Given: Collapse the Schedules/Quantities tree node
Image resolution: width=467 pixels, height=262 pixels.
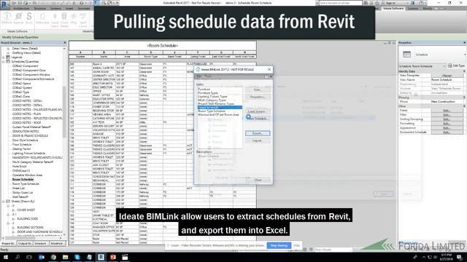Looking at the screenshot, I should click(4, 61).
